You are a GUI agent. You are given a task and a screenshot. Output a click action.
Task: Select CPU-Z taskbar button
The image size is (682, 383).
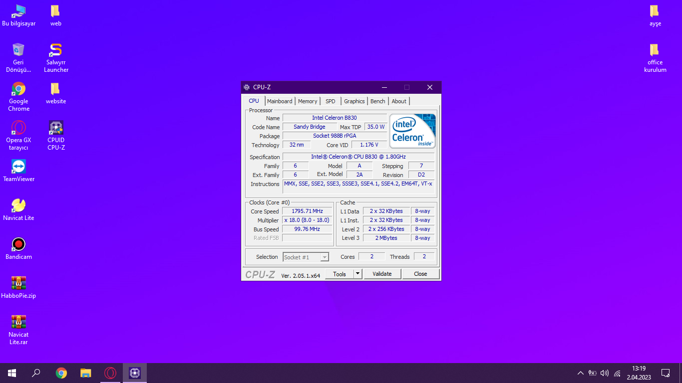click(135, 373)
